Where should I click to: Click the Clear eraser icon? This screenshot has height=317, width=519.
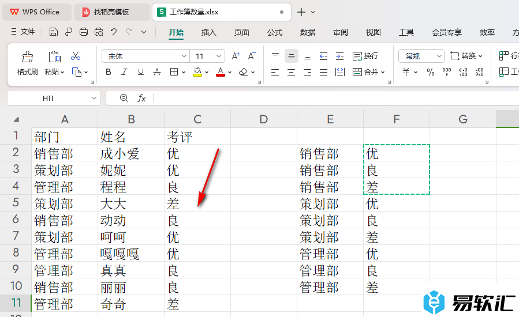(244, 72)
